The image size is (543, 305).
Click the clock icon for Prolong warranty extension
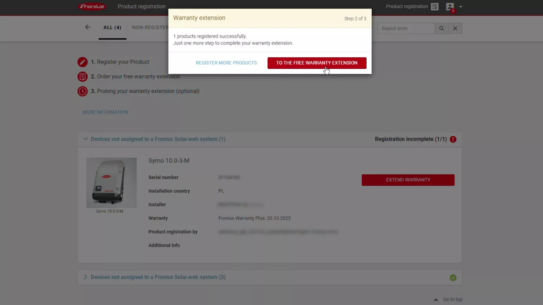(x=83, y=91)
